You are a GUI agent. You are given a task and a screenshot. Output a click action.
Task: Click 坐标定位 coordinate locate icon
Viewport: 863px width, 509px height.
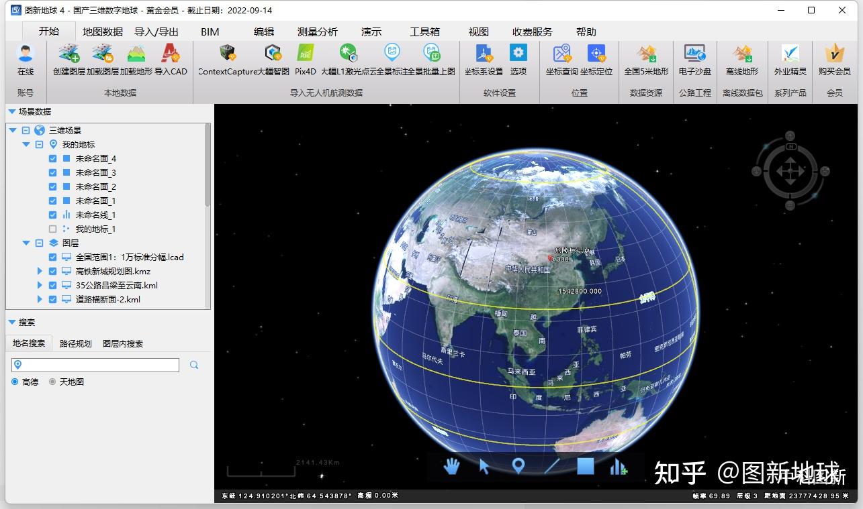pyautogui.click(x=596, y=53)
